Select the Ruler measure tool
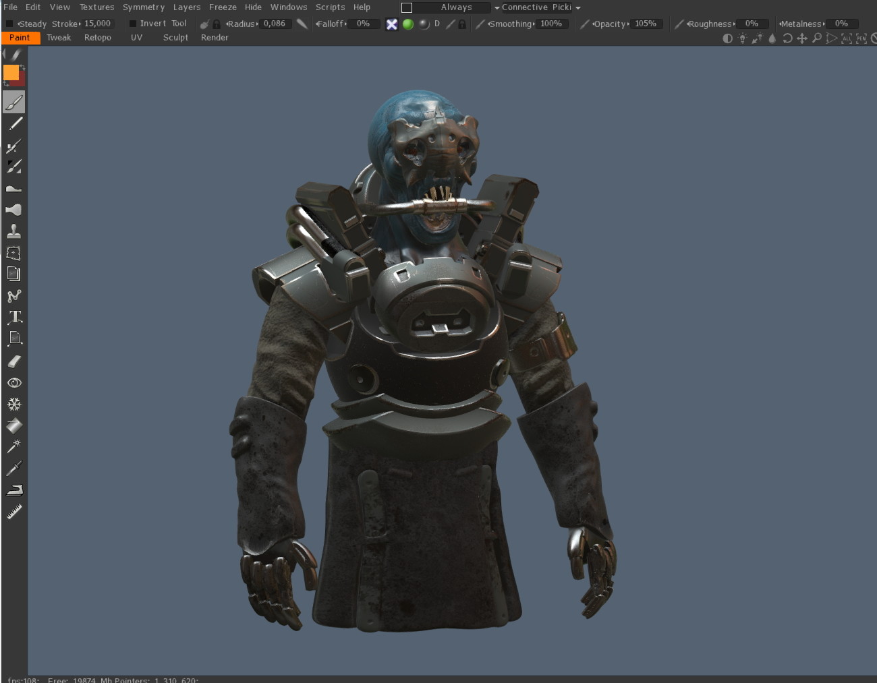877x683 pixels. (x=14, y=512)
